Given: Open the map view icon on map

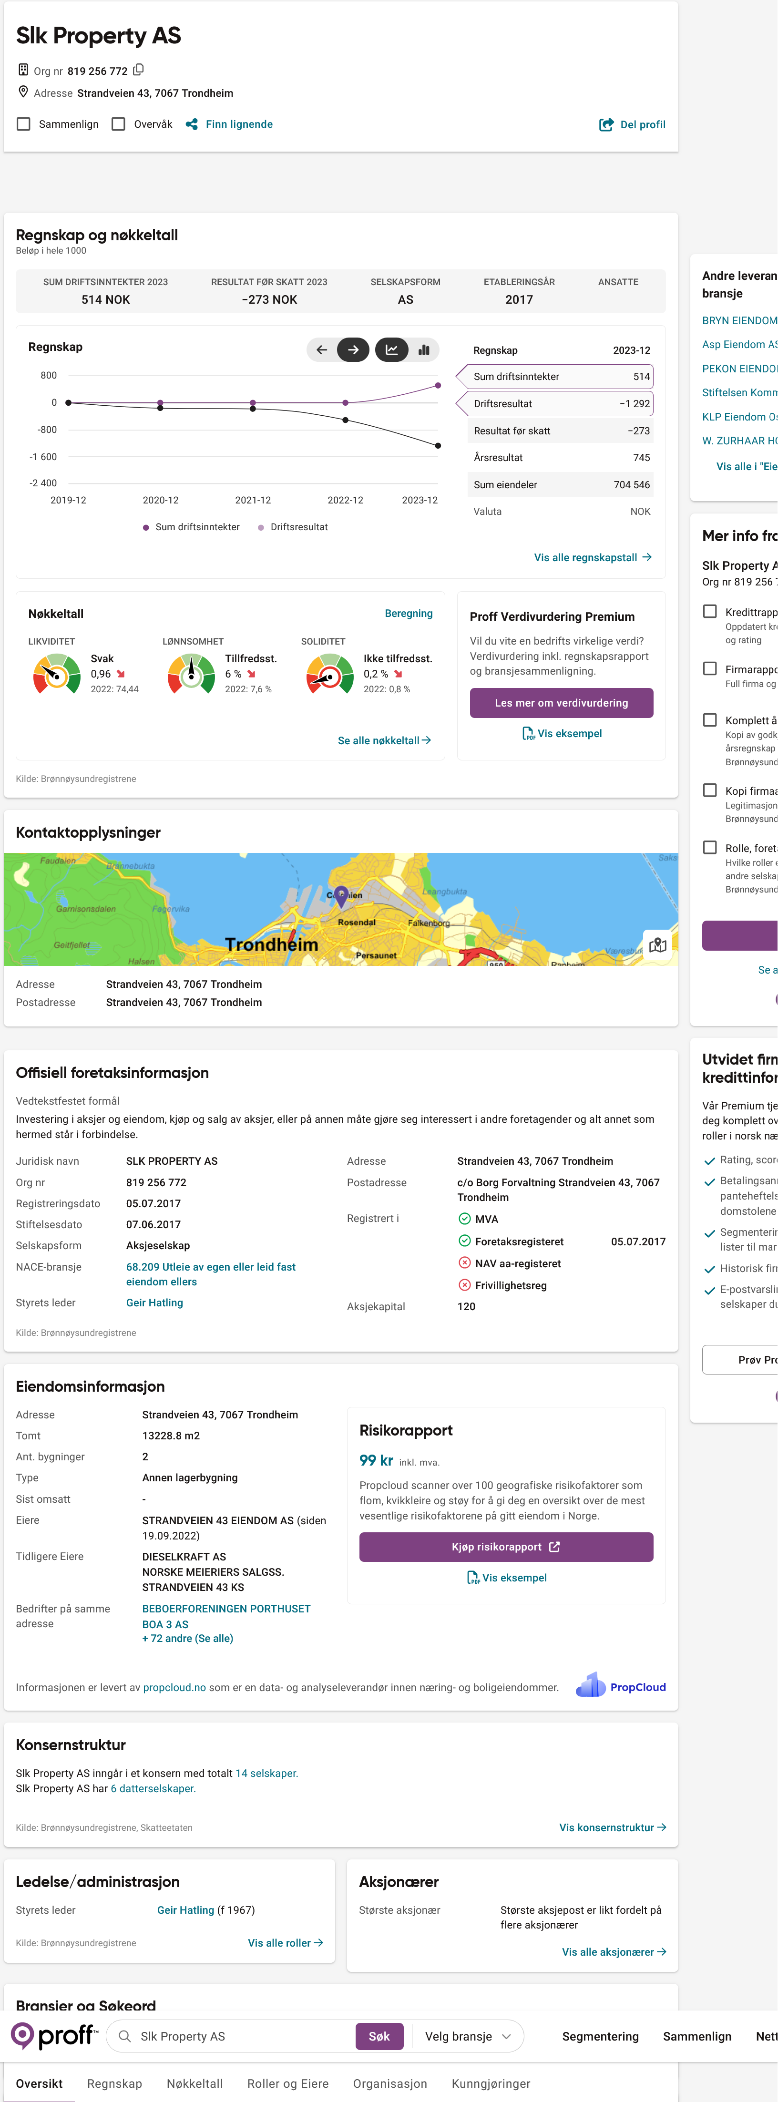Looking at the screenshot, I should 657,944.
